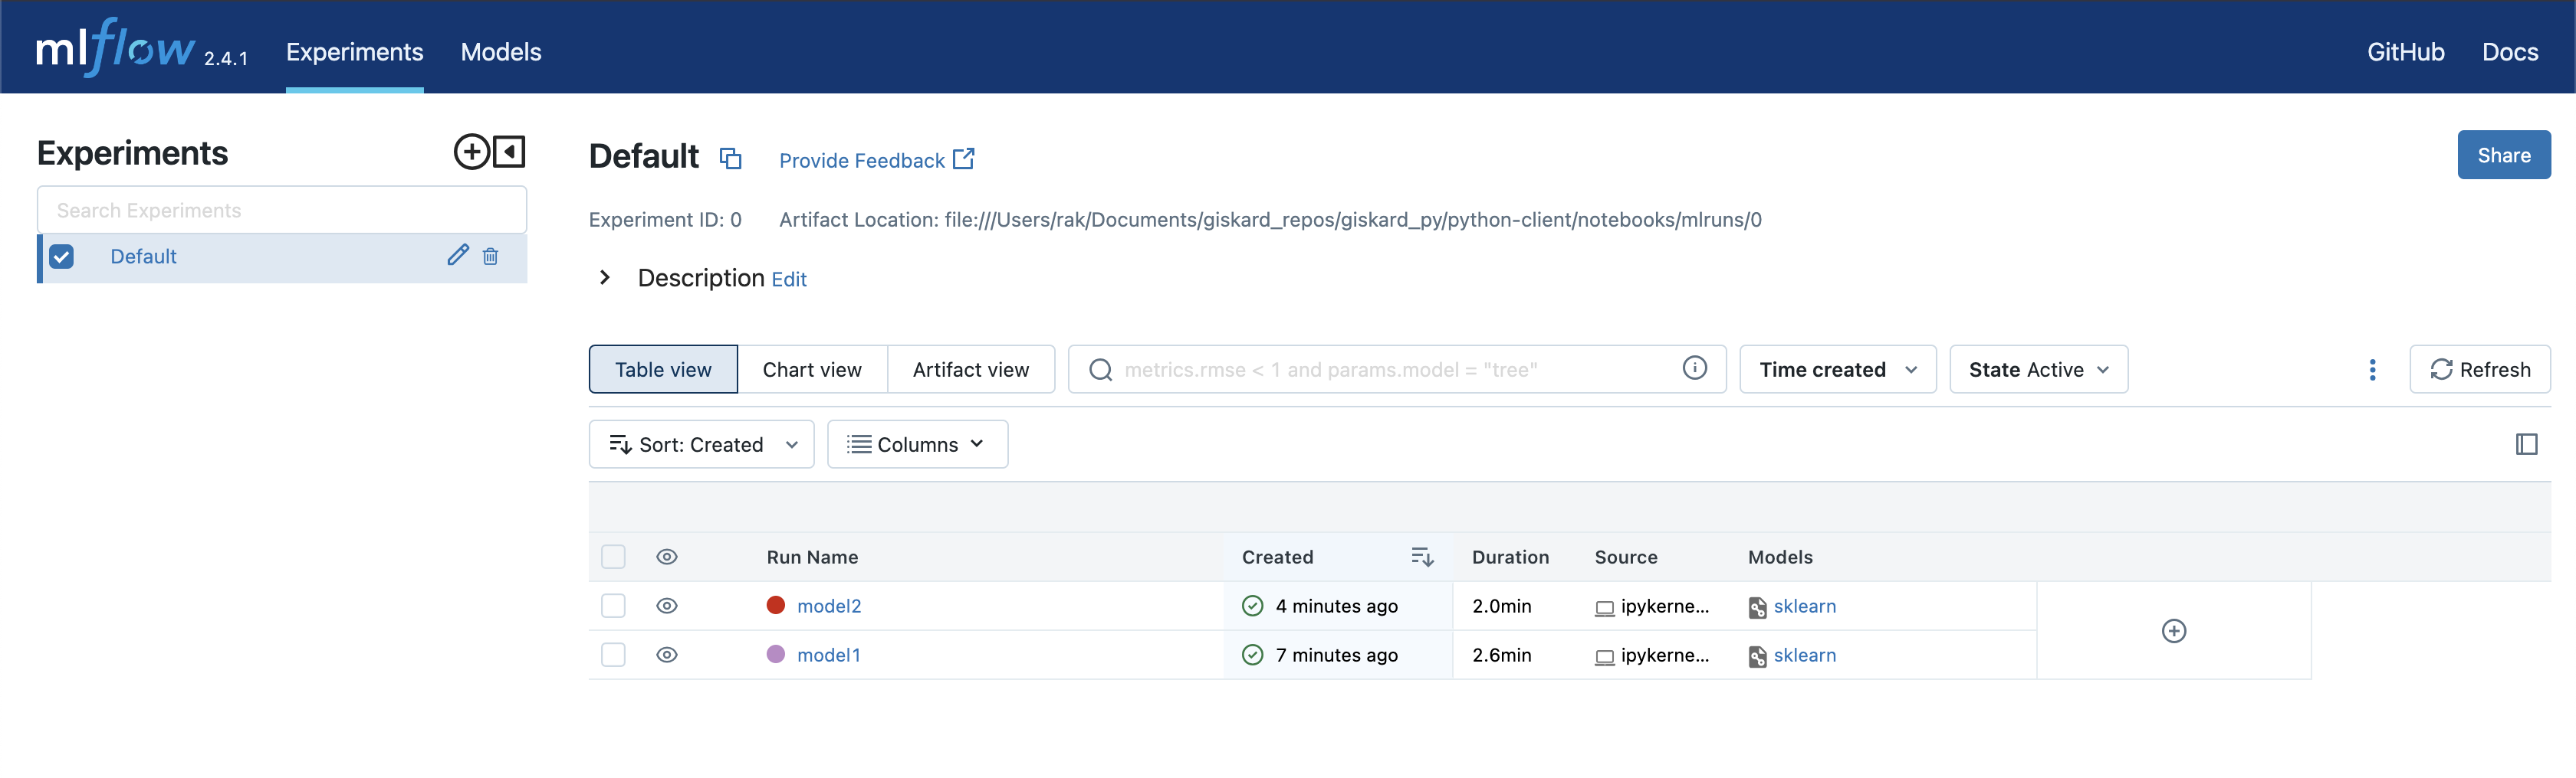This screenshot has height=778, width=2576.
Task: Check the model2 run checkbox
Action: (613, 606)
